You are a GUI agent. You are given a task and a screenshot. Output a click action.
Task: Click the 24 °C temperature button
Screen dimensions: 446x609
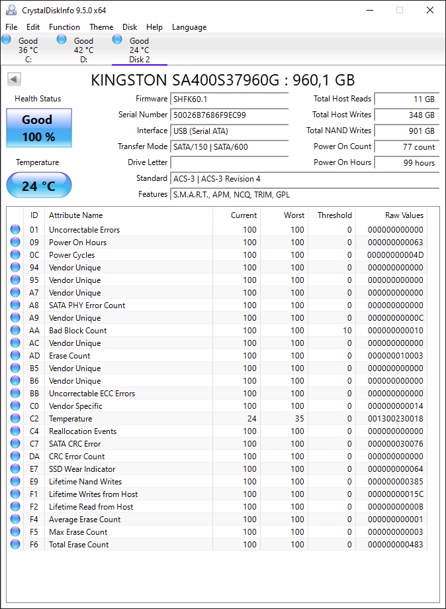(x=39, y=186)
